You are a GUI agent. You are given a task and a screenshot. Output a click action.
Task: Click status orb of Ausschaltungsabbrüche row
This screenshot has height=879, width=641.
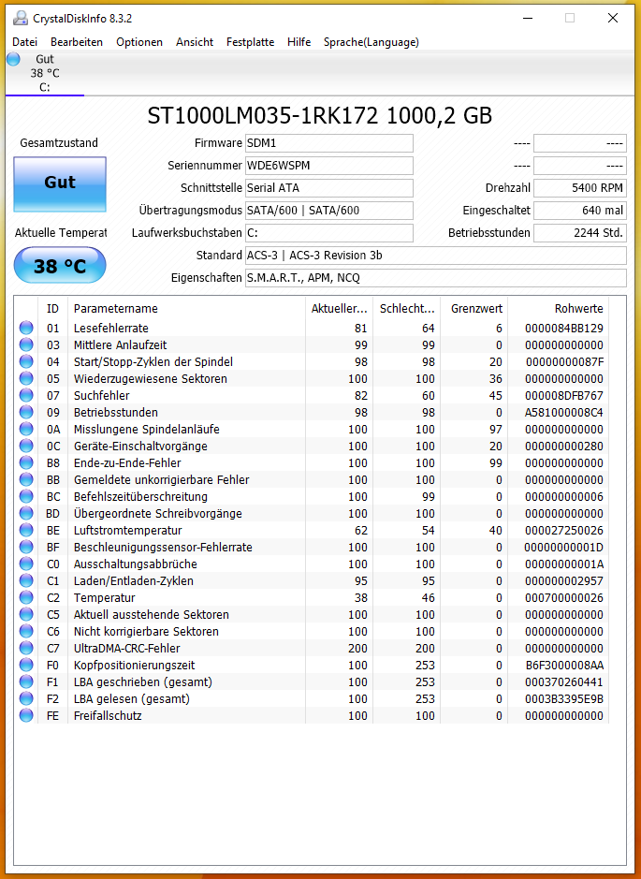tap(26, 564)
